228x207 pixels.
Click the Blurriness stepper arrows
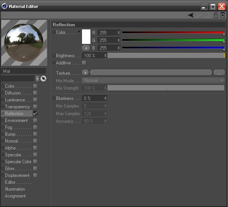point(105,98)
